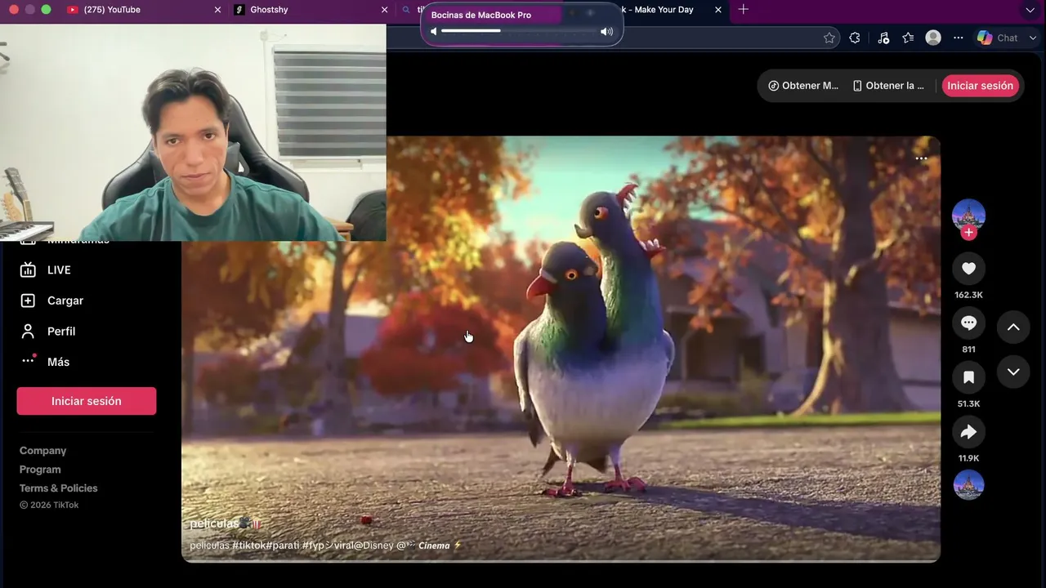This screenshot has width=1046, height=588.
Task: Close the Ghostshy tab
Action: (385, 10)
